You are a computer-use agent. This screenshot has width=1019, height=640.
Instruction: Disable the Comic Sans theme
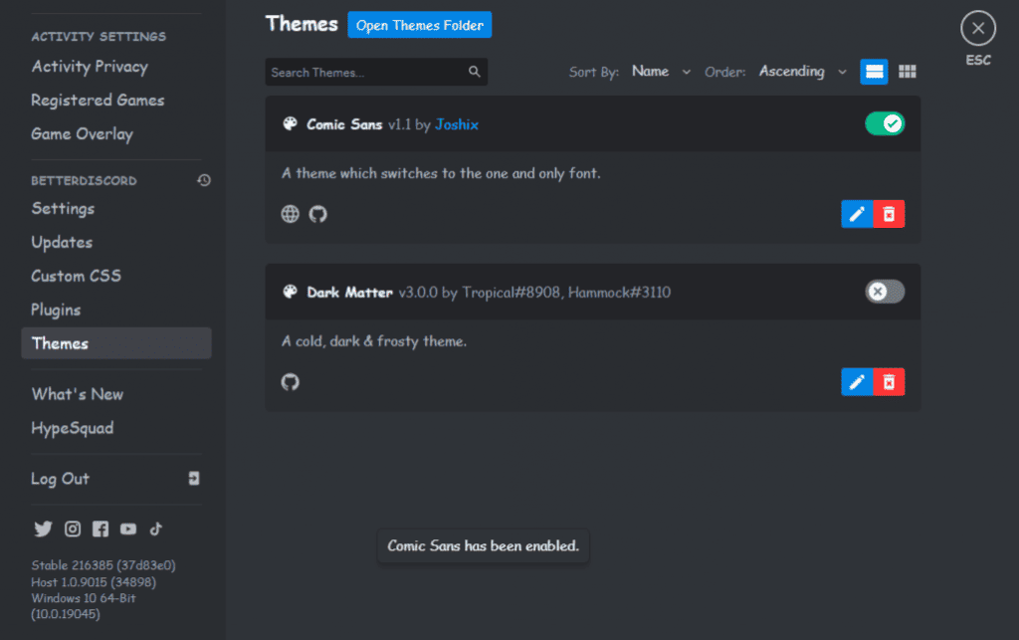pyautogui.click(x=885, y=123)
